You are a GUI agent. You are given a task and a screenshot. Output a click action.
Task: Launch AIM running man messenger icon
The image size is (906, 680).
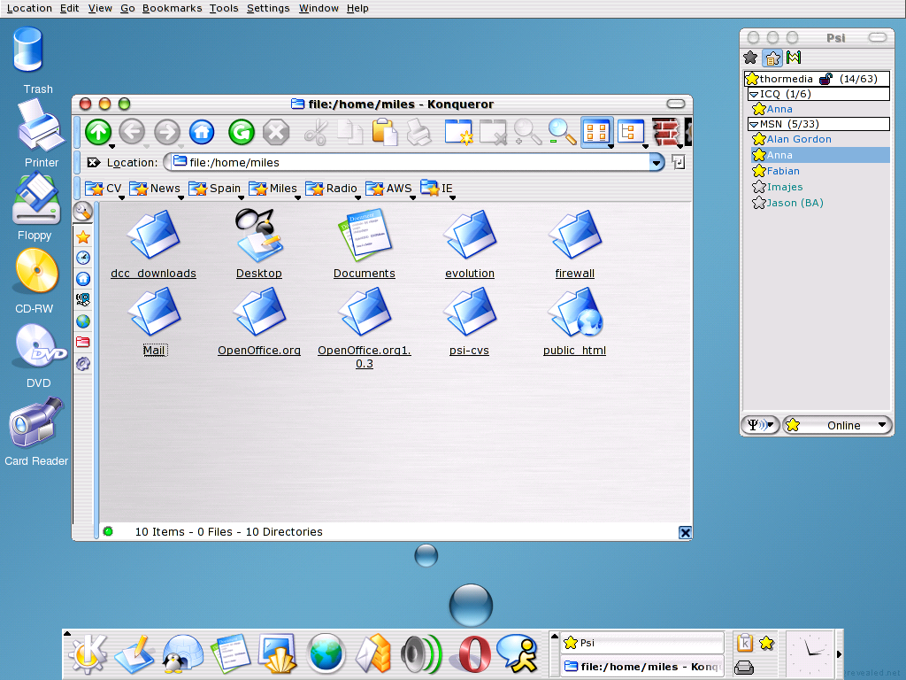coord(518,654)
